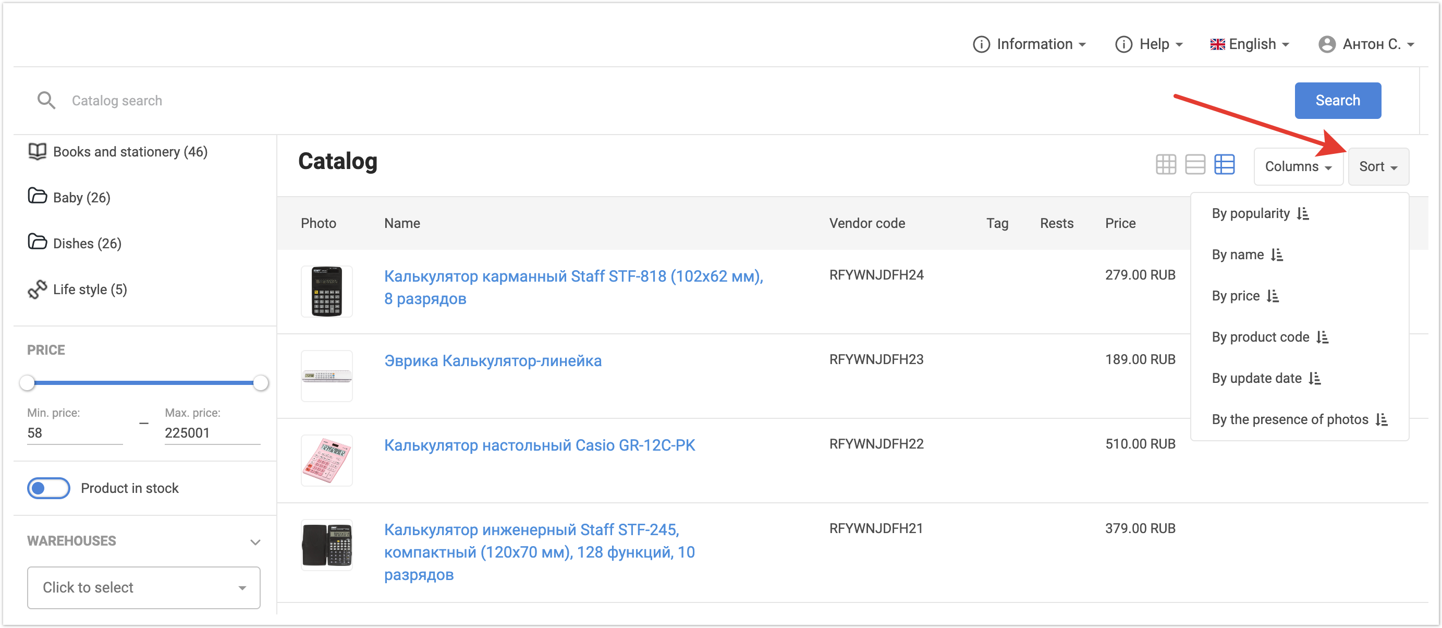Image resolution: width=1442 pixels, height=628 pixels.
Task: Open Books and stationery category
Action: pos(130,152)
